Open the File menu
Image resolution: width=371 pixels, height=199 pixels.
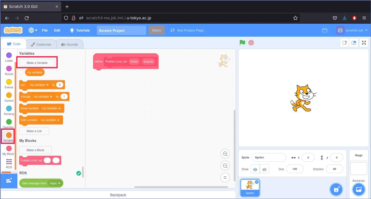point(45,30)
